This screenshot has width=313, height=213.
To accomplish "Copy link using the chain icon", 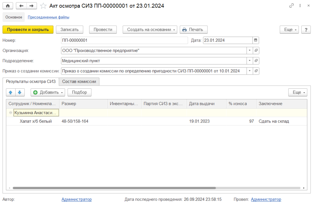I will pos(291,6).
